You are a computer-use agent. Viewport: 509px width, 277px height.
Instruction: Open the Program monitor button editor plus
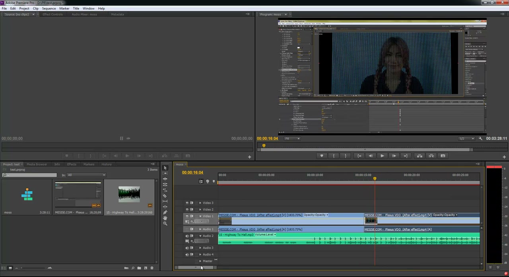click(x=504, y=157)
